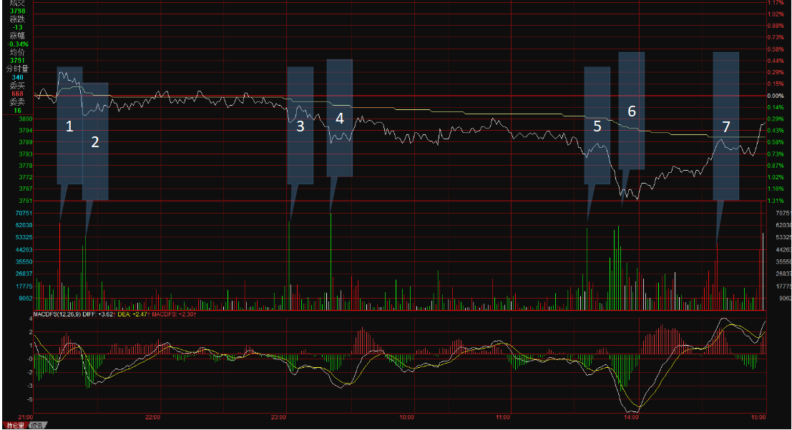The image size is (792, 430).
Task: Select the DEA +2.47 indicator value
Action: (133, 314)
